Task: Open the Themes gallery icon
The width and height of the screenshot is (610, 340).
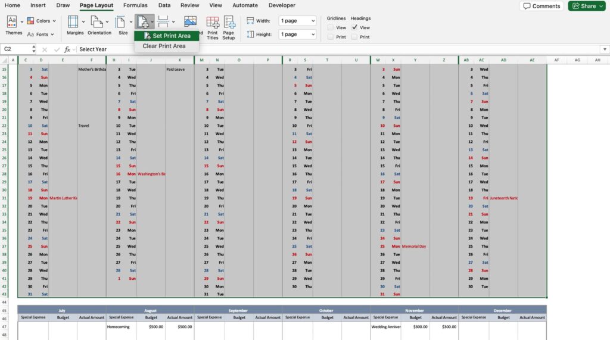Action: pos(13,22)
